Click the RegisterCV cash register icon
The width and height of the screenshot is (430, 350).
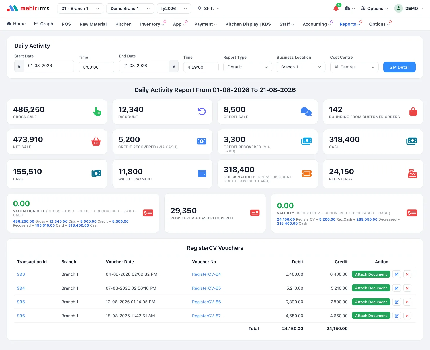413,174
